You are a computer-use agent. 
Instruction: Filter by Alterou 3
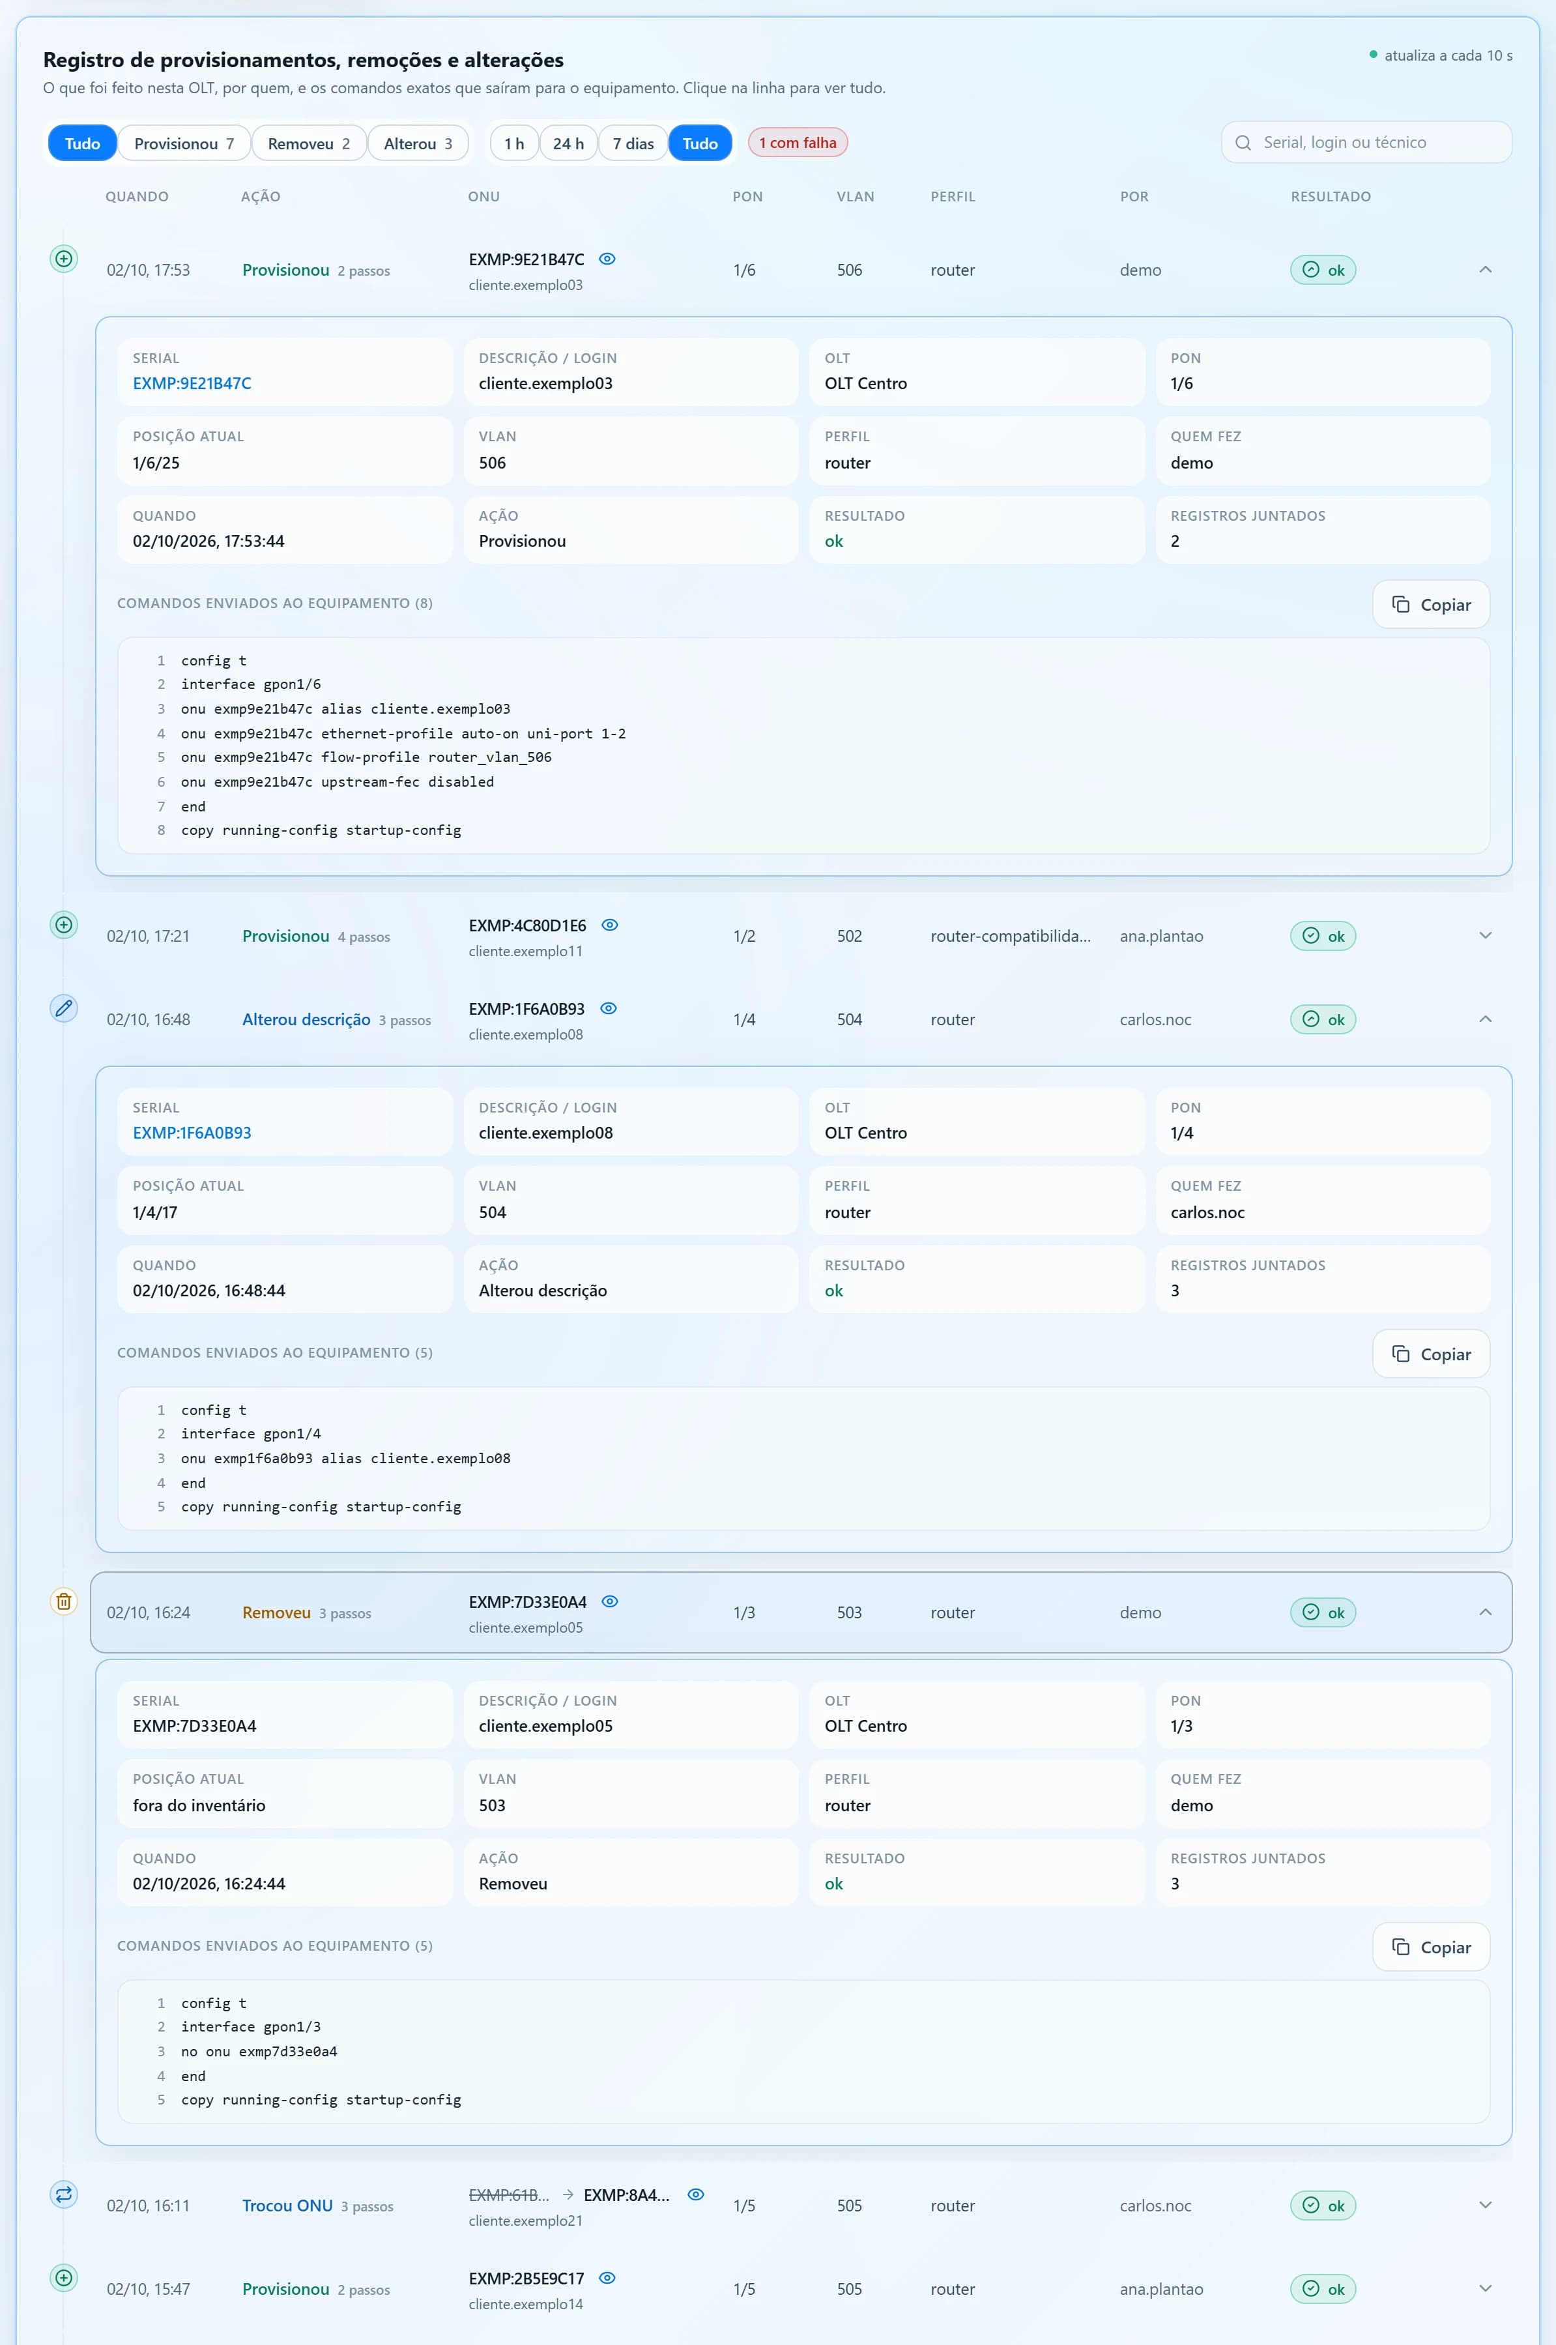[418, 144]
